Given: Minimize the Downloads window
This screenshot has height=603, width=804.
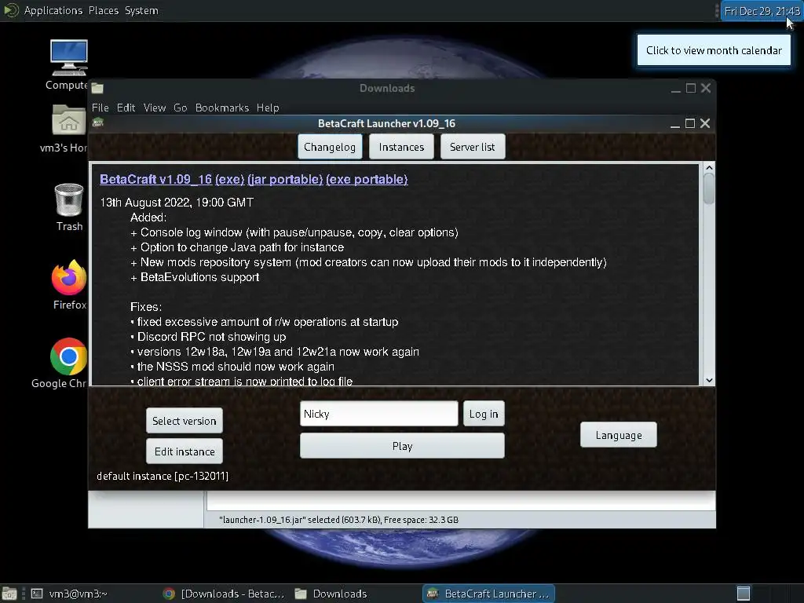Looking at the screenshot, I should (676, 88).
